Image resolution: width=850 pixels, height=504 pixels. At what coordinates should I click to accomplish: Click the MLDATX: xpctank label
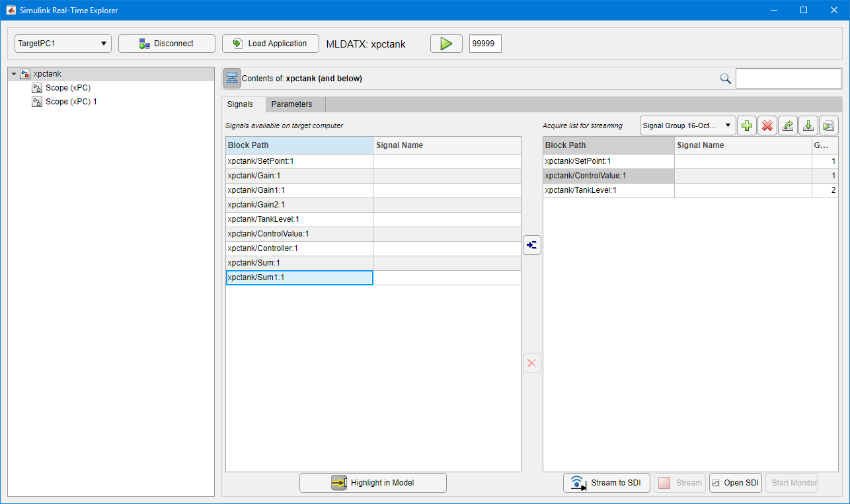(366, 44)
